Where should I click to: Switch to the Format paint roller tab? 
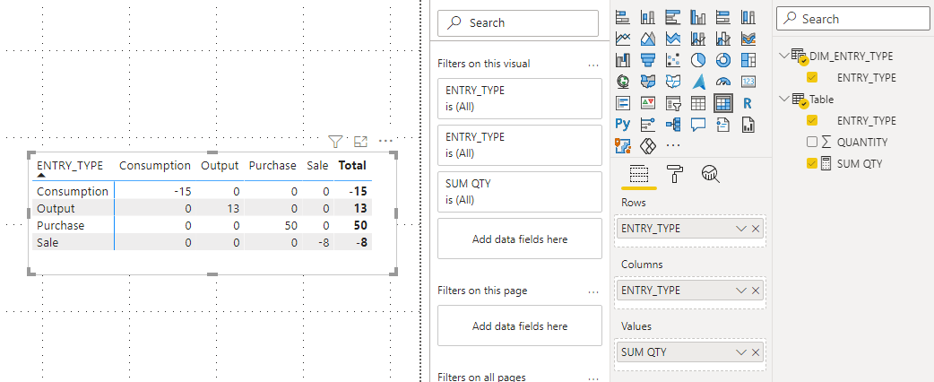pos(675,174)
